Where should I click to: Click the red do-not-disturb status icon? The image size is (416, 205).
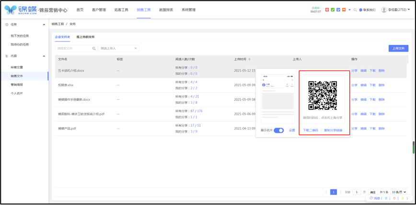coord(327,10)
